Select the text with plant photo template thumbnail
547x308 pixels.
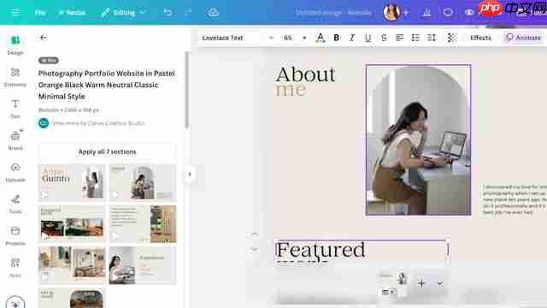143,223
